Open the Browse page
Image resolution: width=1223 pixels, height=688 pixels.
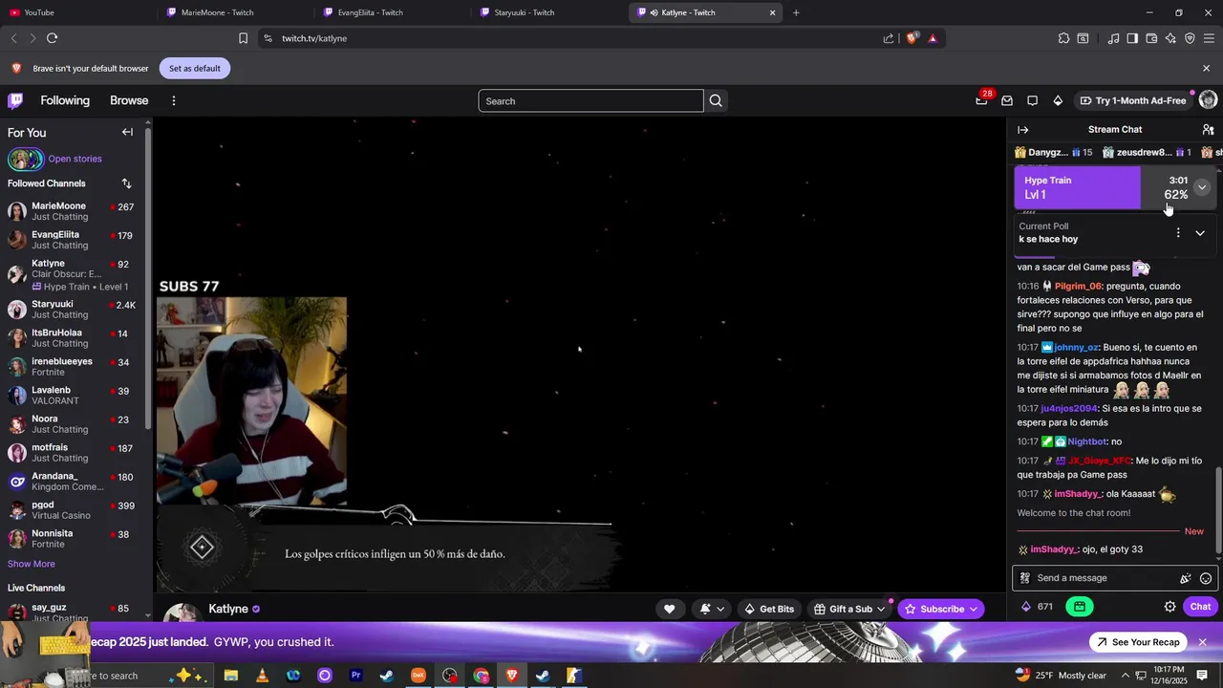[x=129, y=100]
